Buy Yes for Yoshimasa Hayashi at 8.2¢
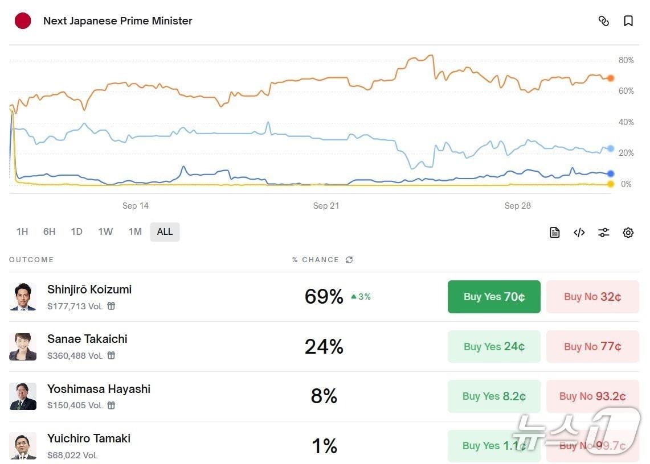The width and height of the screenshot is (650, 464). (x=494, y=396)
